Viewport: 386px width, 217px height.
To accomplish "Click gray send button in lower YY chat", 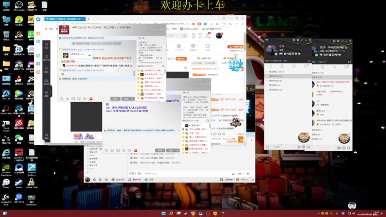I will pos(171,150).
